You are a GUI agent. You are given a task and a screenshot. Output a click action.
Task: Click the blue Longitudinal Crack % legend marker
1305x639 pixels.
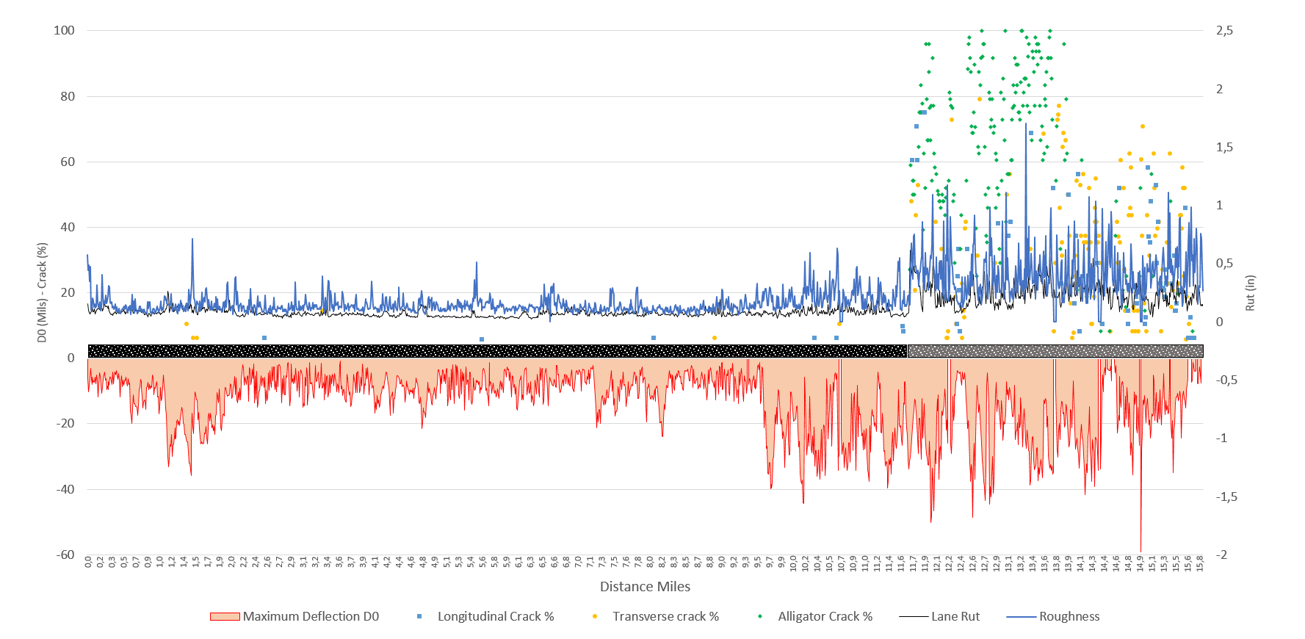point(419,617)
